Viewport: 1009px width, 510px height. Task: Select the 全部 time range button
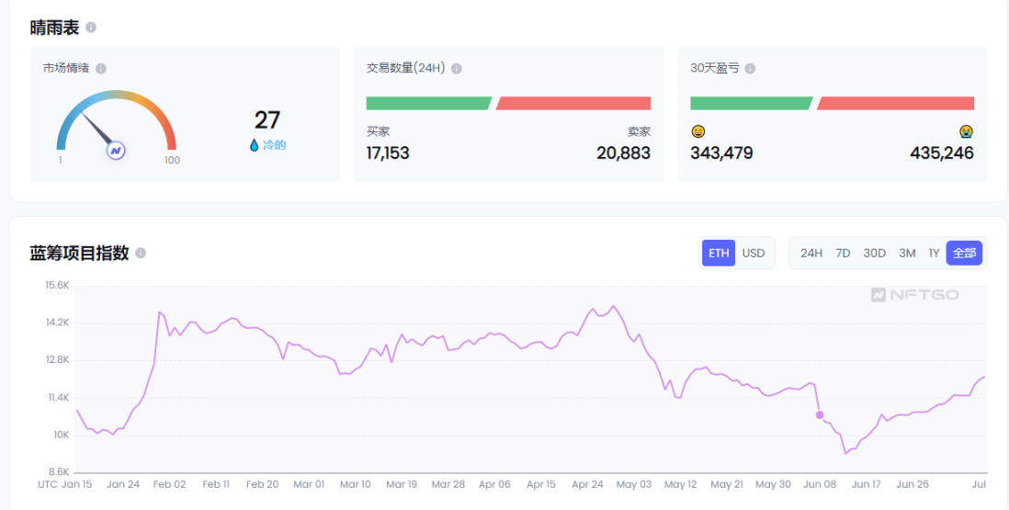point(964,253)
